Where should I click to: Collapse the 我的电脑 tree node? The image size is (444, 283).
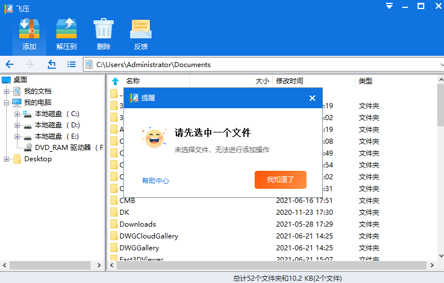pos(6,103)
